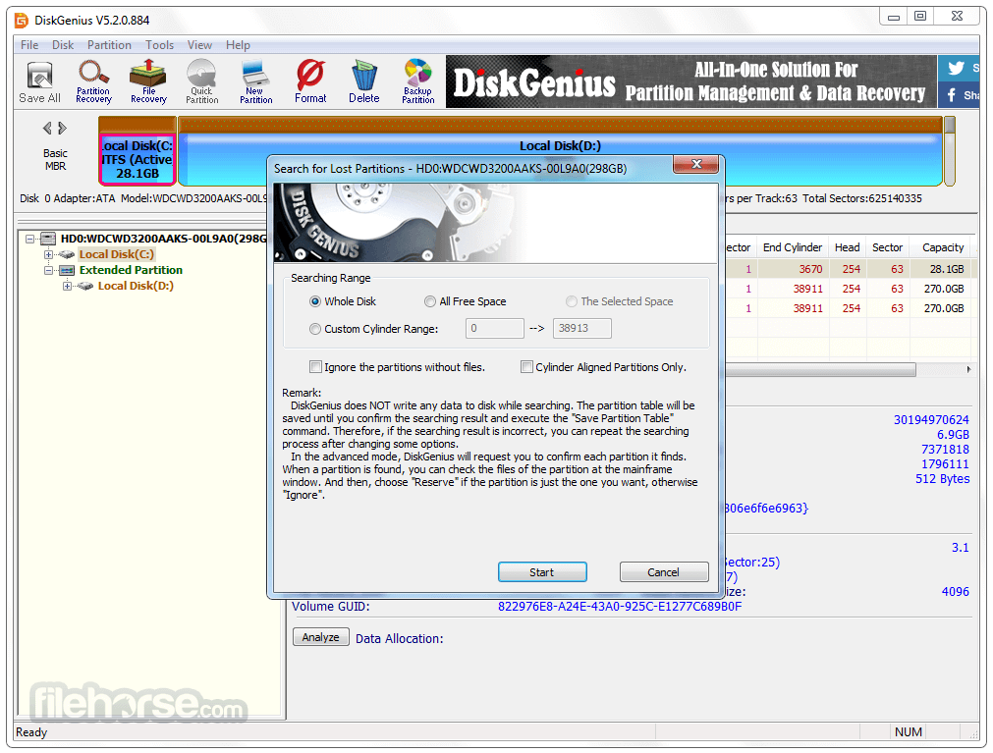Click the Local Disk(D:) drive icon in tree

click(x=85, y=286)
